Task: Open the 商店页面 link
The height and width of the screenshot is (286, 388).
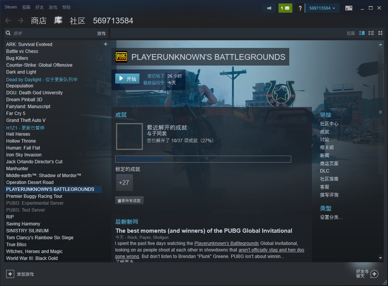Action: (329, 163)
